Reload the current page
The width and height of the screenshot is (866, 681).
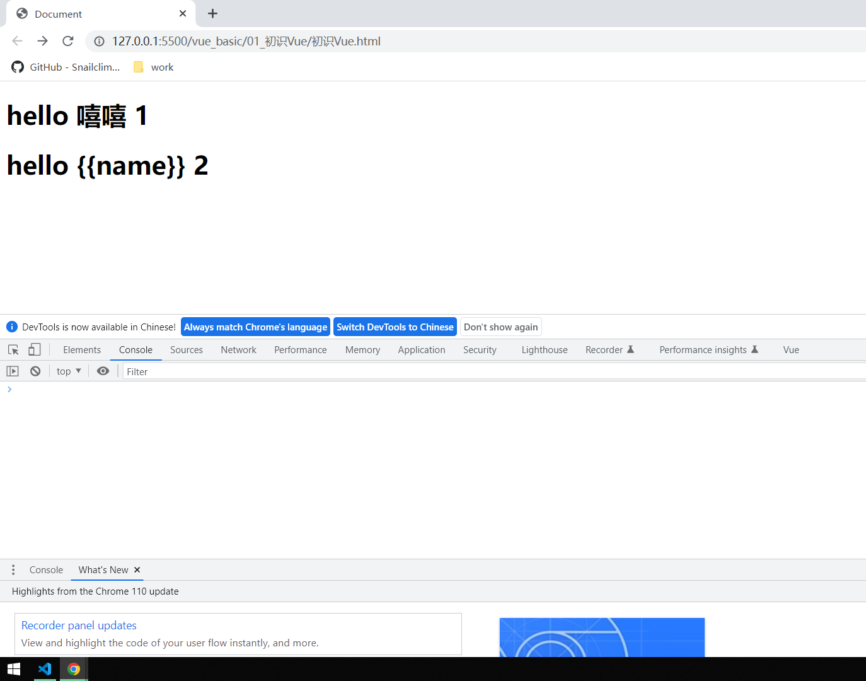pyautogui.click(x=68, y=41)
